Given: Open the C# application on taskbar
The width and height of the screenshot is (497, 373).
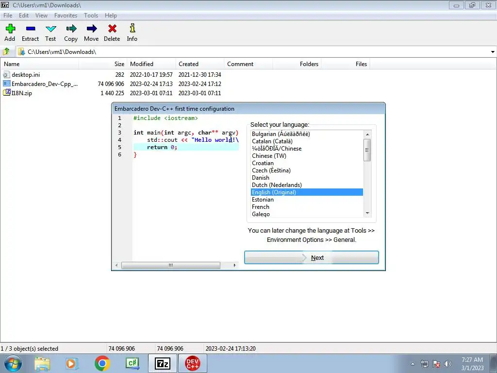Looking at the screenshot, I should tap(132, 363).
